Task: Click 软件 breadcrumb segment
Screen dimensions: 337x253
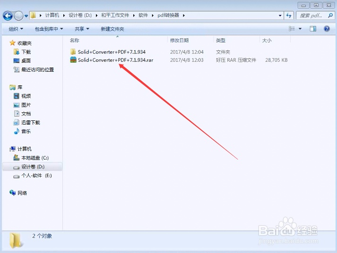Action: click(x=143, y=15)
